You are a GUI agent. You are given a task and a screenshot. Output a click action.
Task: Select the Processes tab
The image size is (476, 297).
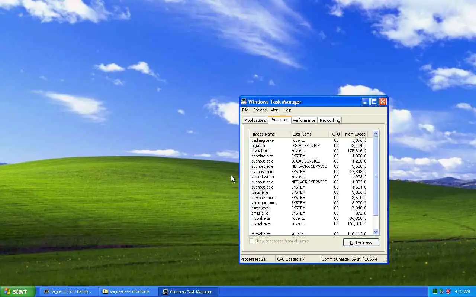coord(279,120)
